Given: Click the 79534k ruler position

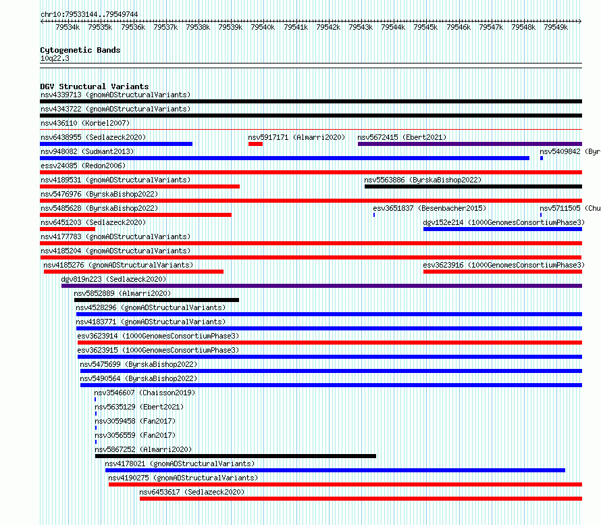Looking at the screenshot, I should pyautogui.click(x=68, y=27).
